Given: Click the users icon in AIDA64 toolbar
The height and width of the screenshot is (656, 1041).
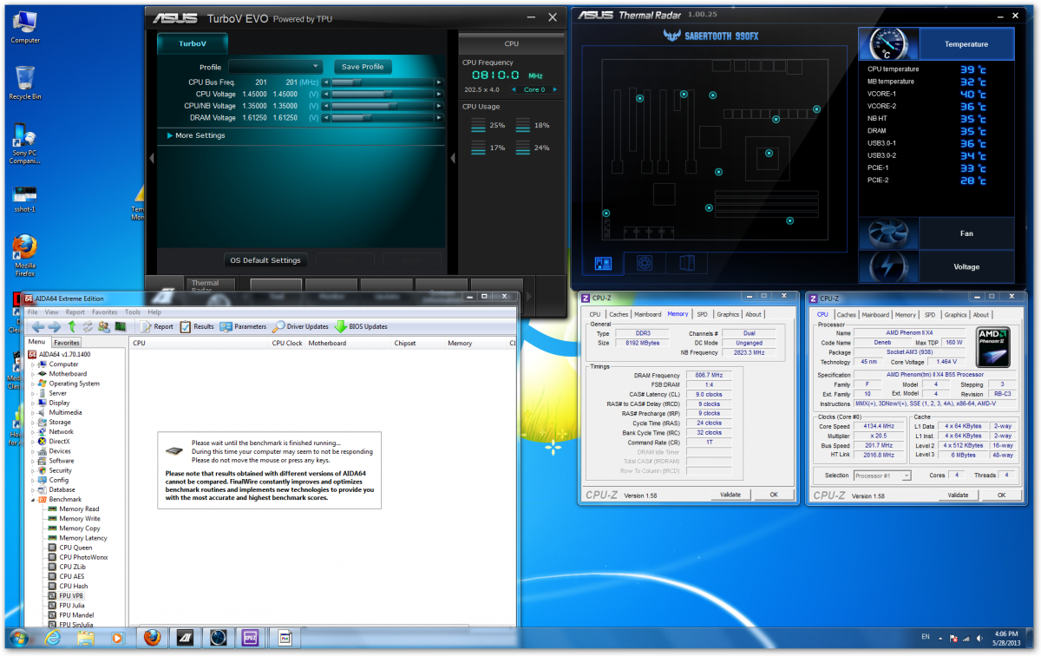Looking at the screenshot, I should [x=104, y=326].
